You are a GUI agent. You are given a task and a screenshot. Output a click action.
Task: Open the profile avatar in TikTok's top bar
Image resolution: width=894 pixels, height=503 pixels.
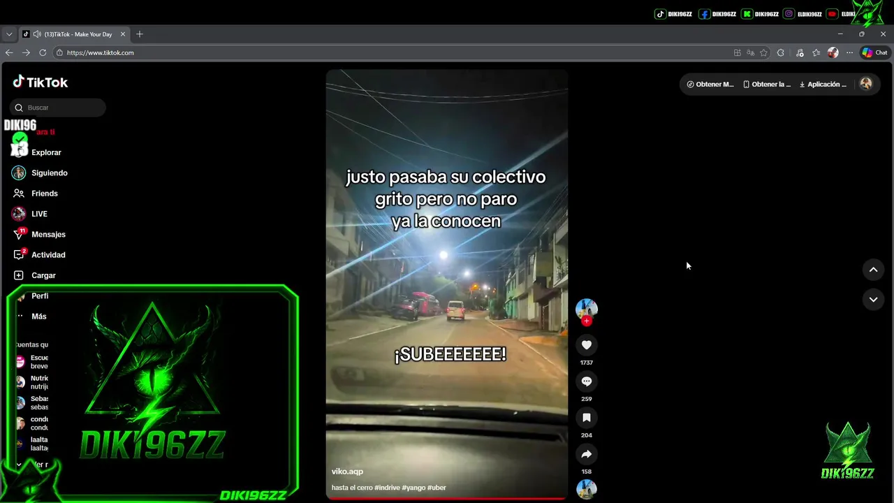click(x=866, y=84)
